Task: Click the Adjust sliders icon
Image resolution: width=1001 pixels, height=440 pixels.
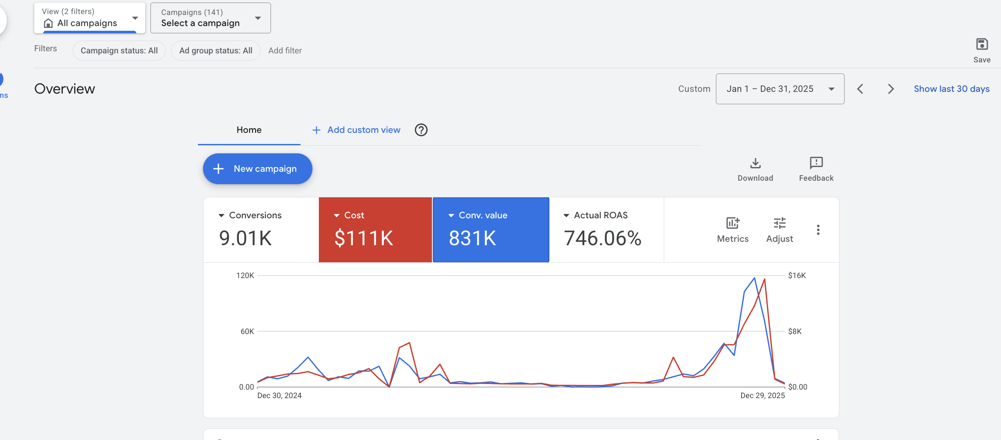Action: tap(780, 223)
